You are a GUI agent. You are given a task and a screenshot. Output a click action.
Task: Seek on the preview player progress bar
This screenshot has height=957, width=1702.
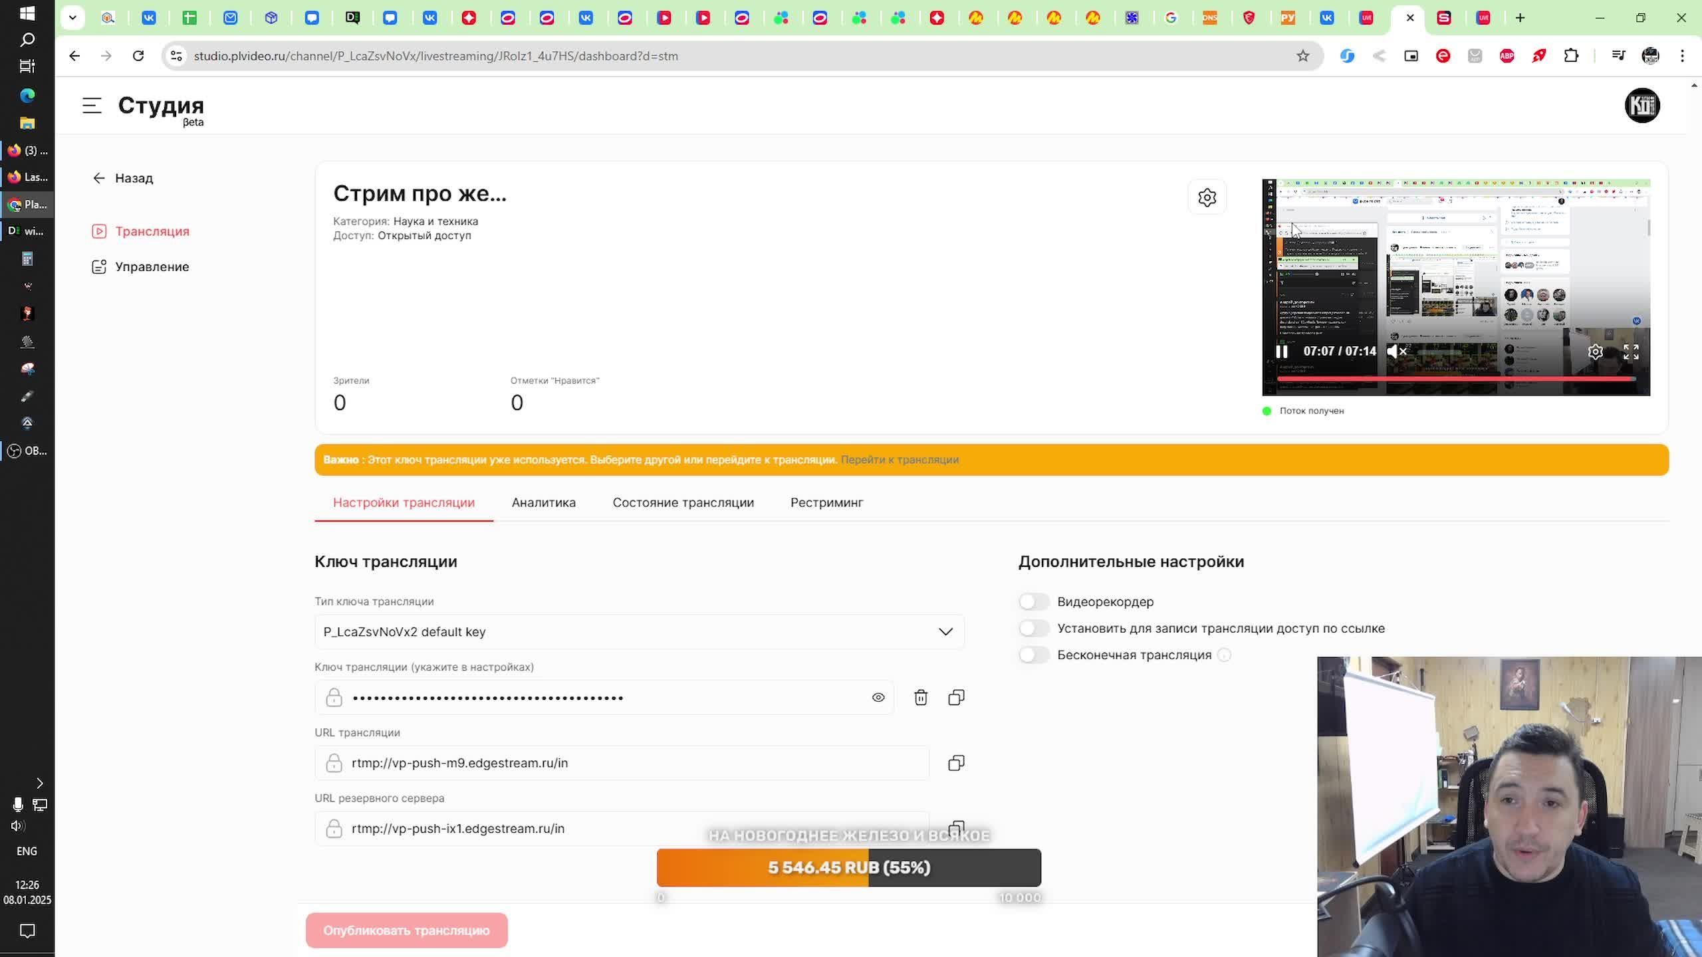(x=1456, y=379)
